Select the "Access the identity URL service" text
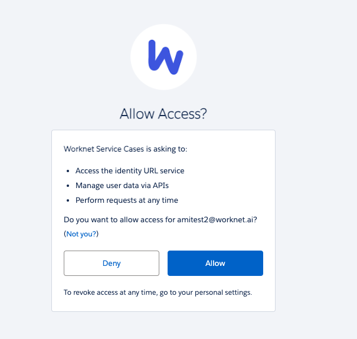 [x=130, y=170]
